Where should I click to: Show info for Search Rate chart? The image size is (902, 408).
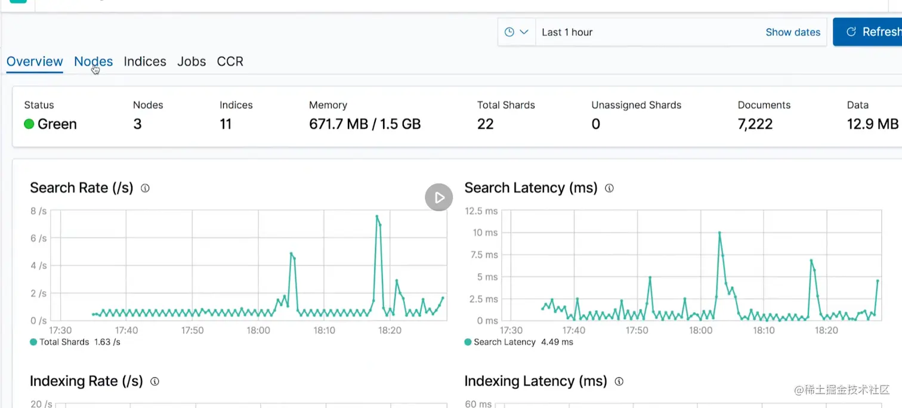coord(145,188)
